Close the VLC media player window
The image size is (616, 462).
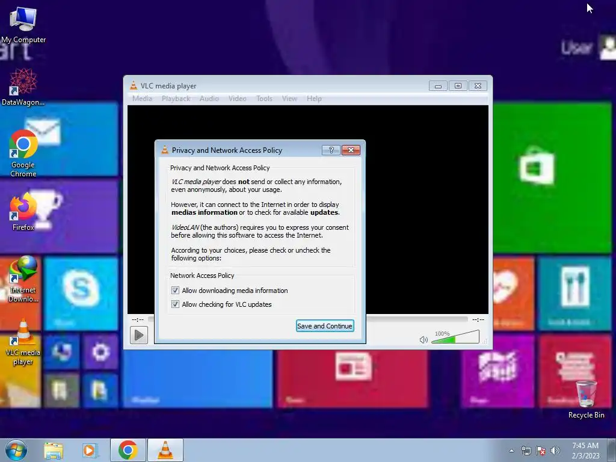tap(478, 85)
